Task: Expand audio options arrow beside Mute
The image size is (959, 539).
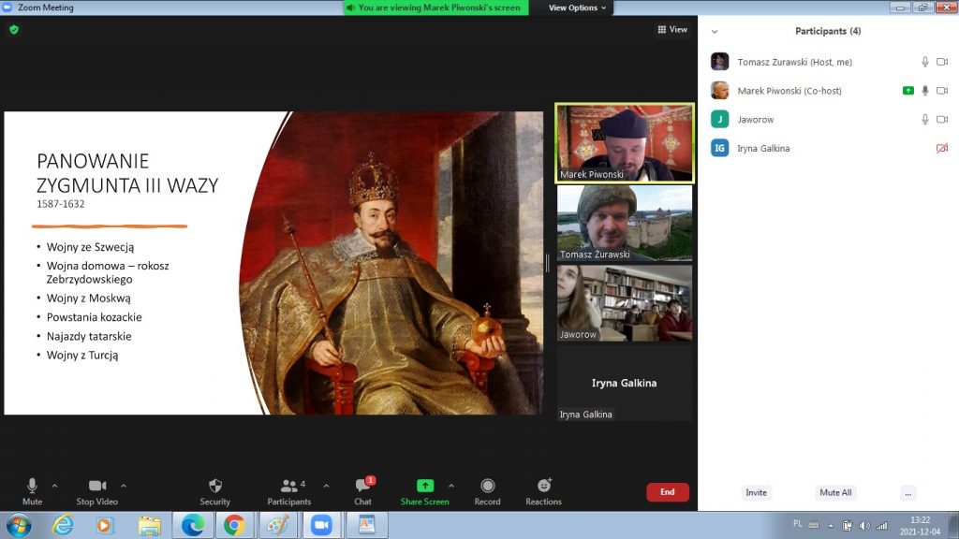Action: pos(54,486)
